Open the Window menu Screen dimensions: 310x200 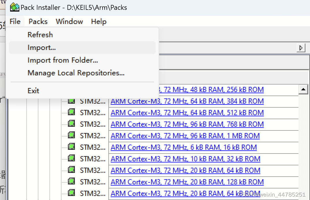tap(69, 21)
